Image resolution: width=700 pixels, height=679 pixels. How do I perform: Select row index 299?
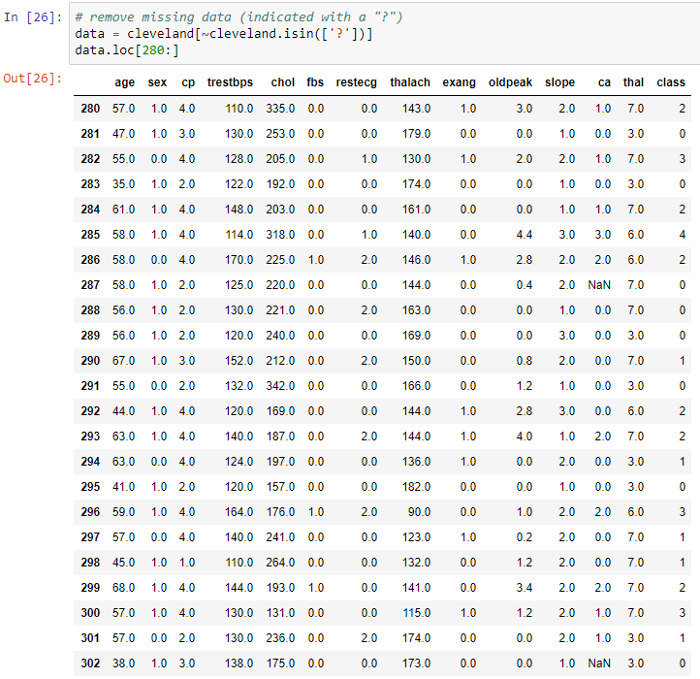click(90, 588)
